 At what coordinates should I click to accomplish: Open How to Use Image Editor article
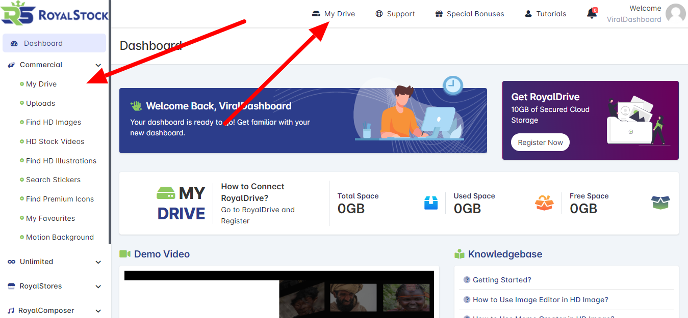[541, 300]
